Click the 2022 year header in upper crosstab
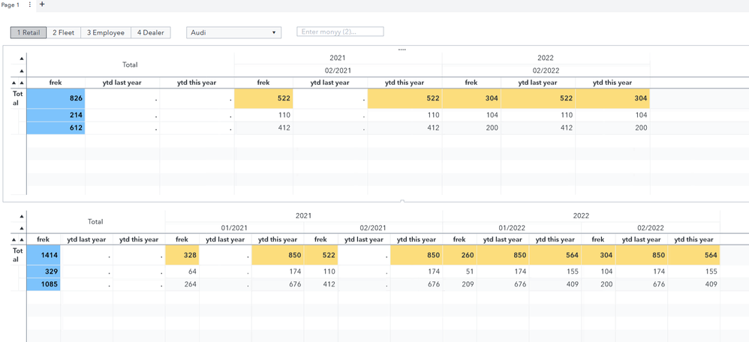749x342 pixels. (546, 58)
